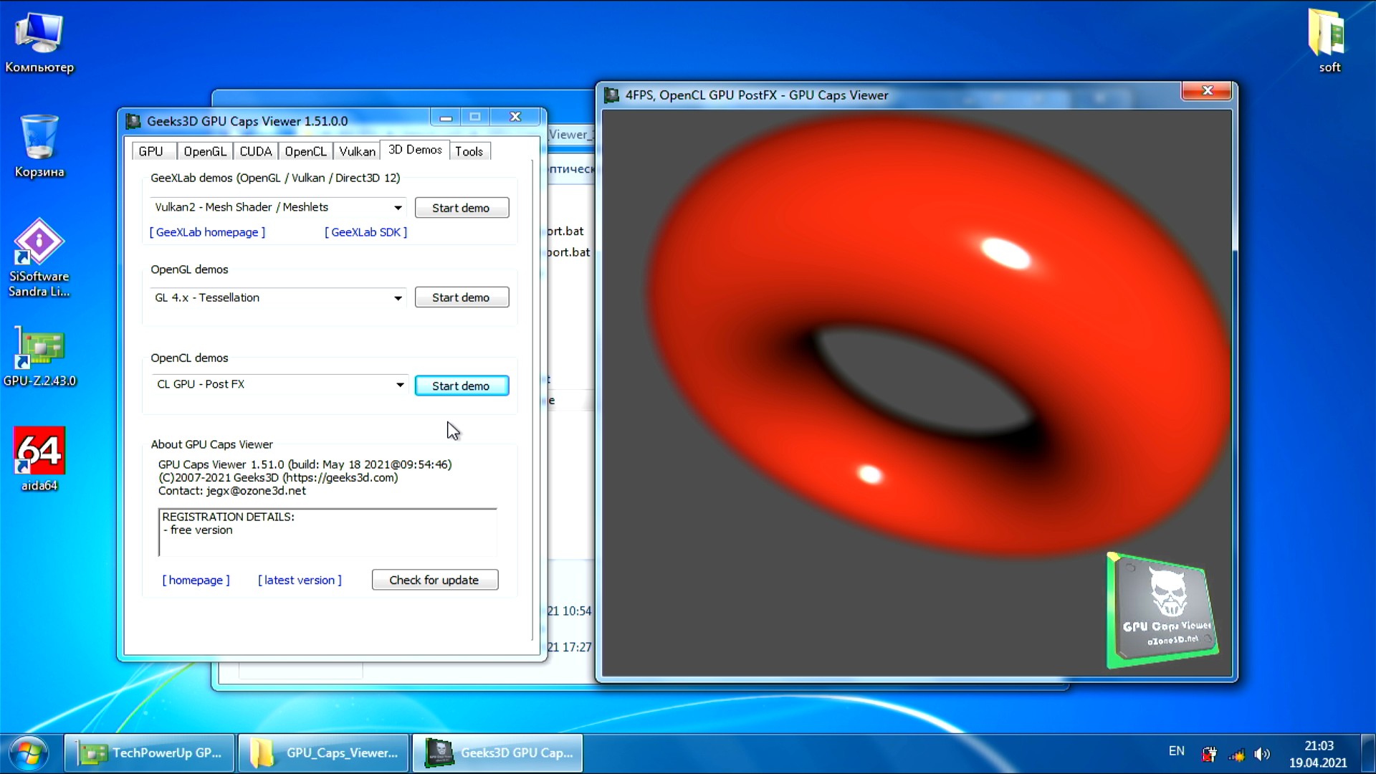Click the Check for update button
The height and width of the screenshot is (774, 1376).
[434, 580]
